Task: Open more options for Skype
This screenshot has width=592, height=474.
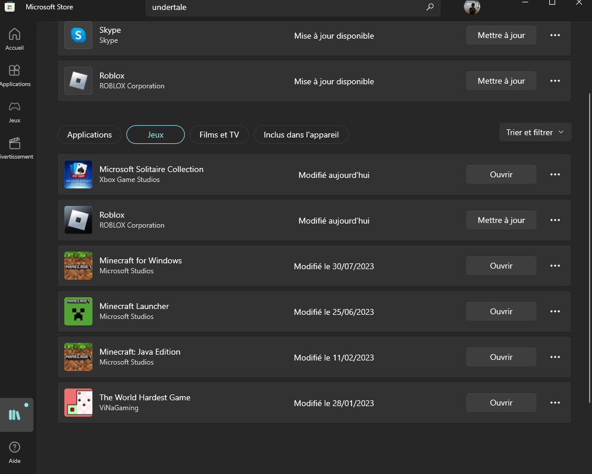Action: click(555, 35)
